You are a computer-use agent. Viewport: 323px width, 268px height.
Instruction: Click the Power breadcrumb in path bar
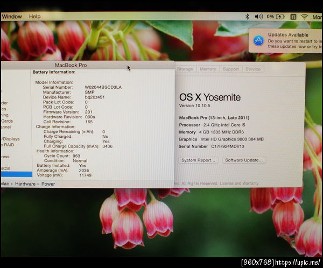[x=48, y=184]
